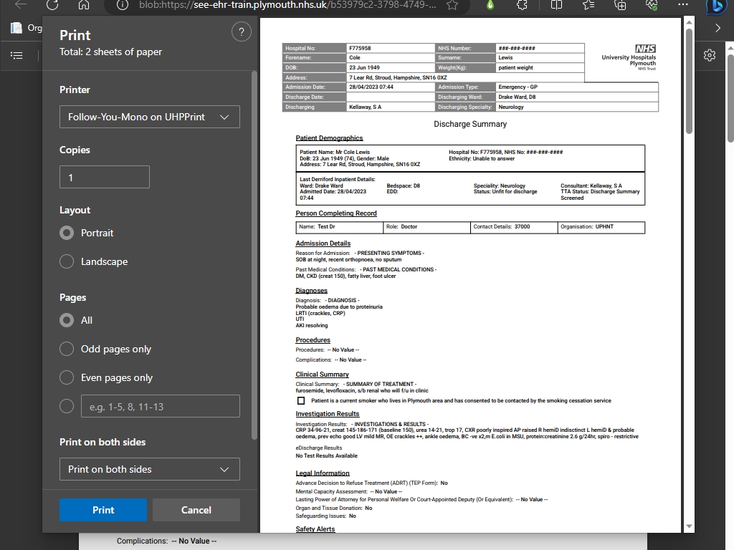Select Even pages only option
Image resolution: width=734 pixels, height=550 pixels.
click(67, 377)
